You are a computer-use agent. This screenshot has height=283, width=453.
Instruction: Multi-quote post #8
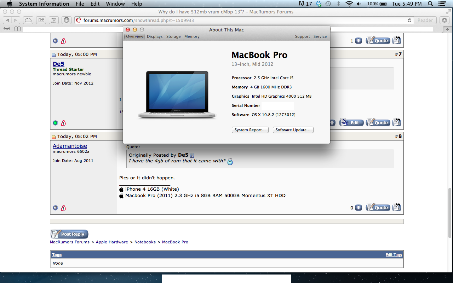pos(397,207)
